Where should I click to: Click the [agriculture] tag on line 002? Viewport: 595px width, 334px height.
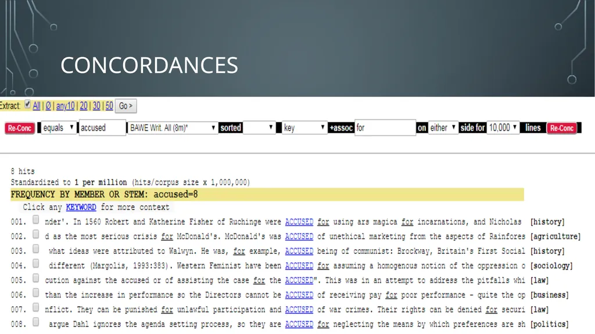pyautogui.click(x=555, y=236)
